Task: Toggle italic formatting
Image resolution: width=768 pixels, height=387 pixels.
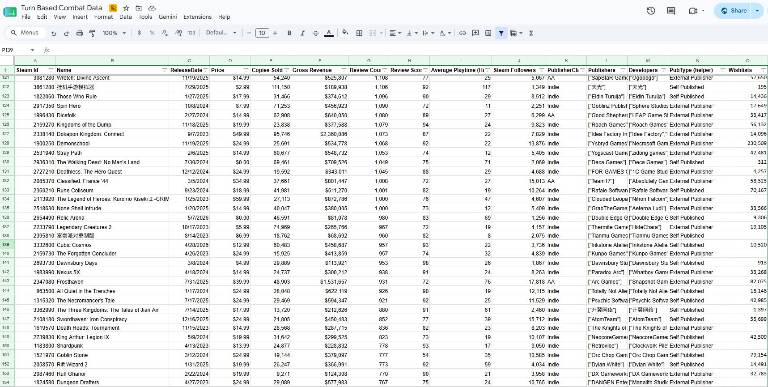Action: [x=302, y=33]
